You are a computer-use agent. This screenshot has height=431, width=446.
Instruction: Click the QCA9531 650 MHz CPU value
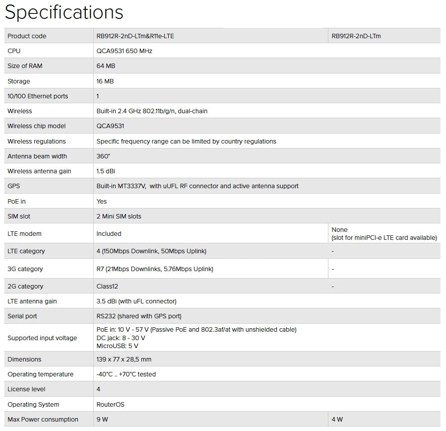click(124, 51)
